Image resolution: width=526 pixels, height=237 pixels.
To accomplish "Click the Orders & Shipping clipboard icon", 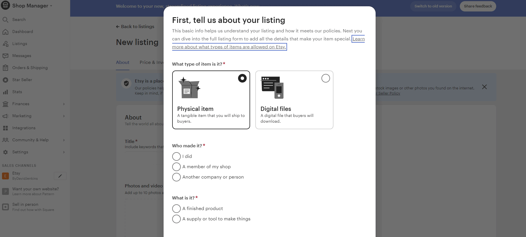I will tap(5, 68).
